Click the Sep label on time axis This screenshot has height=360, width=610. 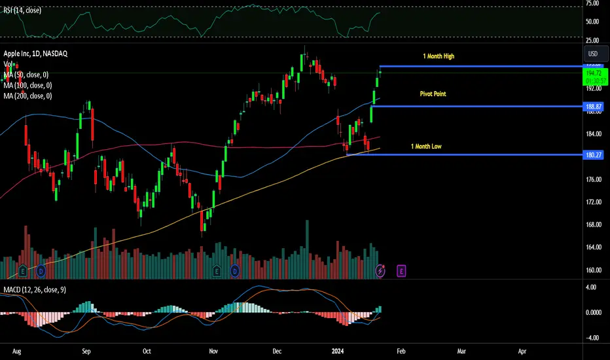pos(86,351)
